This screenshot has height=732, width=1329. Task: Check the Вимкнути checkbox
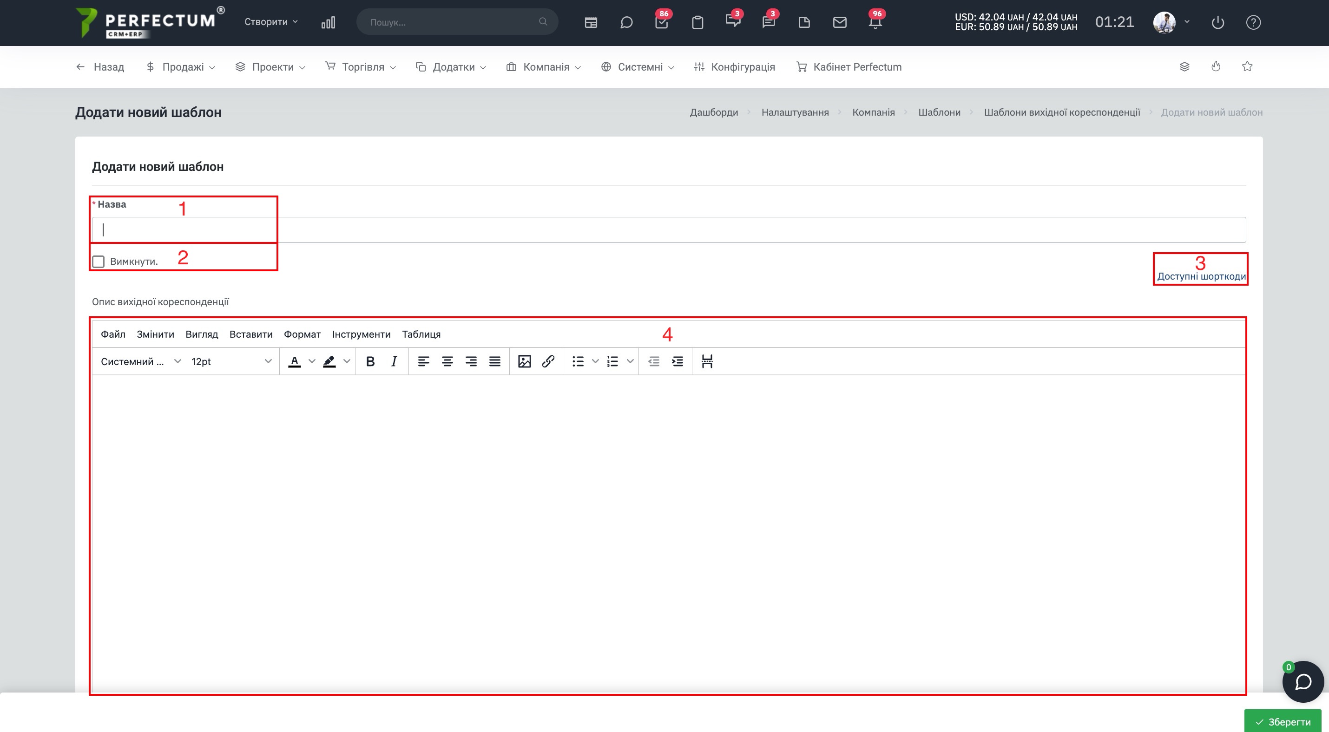tap(98, 262)
